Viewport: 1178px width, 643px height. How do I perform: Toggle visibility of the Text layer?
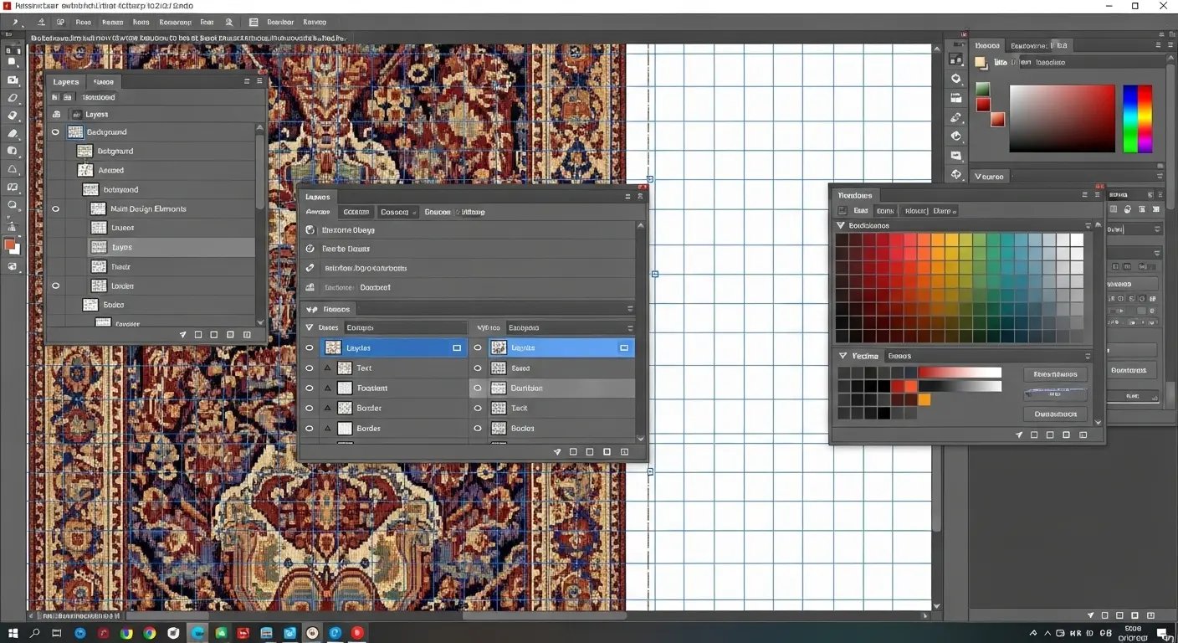[310, 368]
